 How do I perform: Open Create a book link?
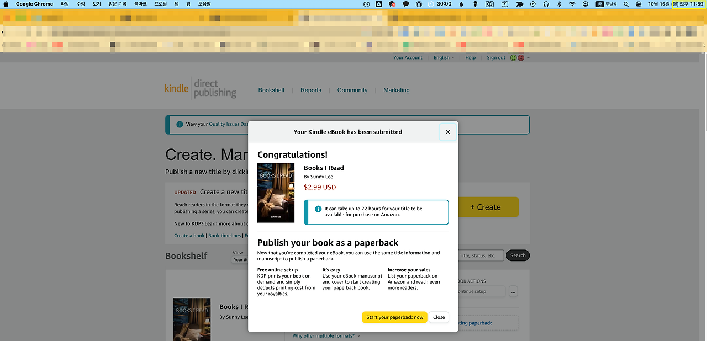coord(189,236)
